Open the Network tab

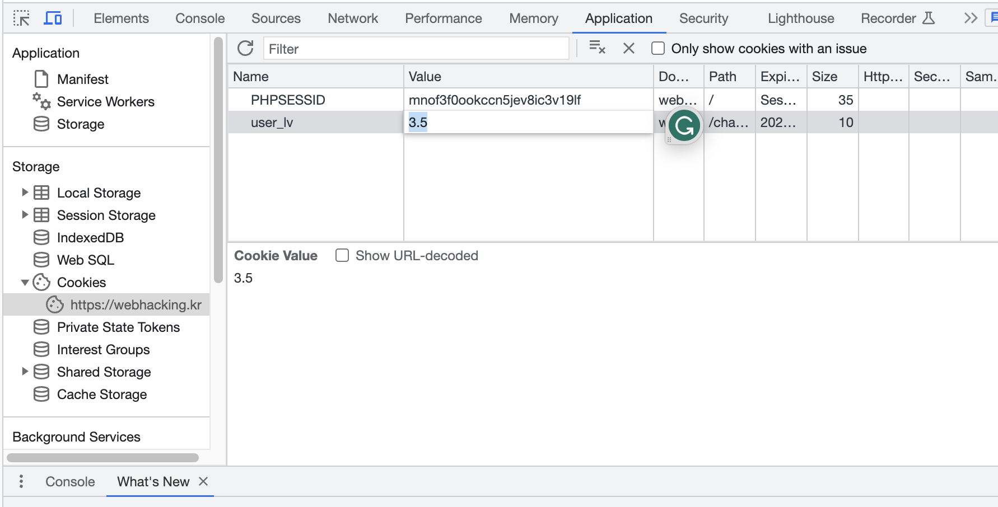click(353, 18)
